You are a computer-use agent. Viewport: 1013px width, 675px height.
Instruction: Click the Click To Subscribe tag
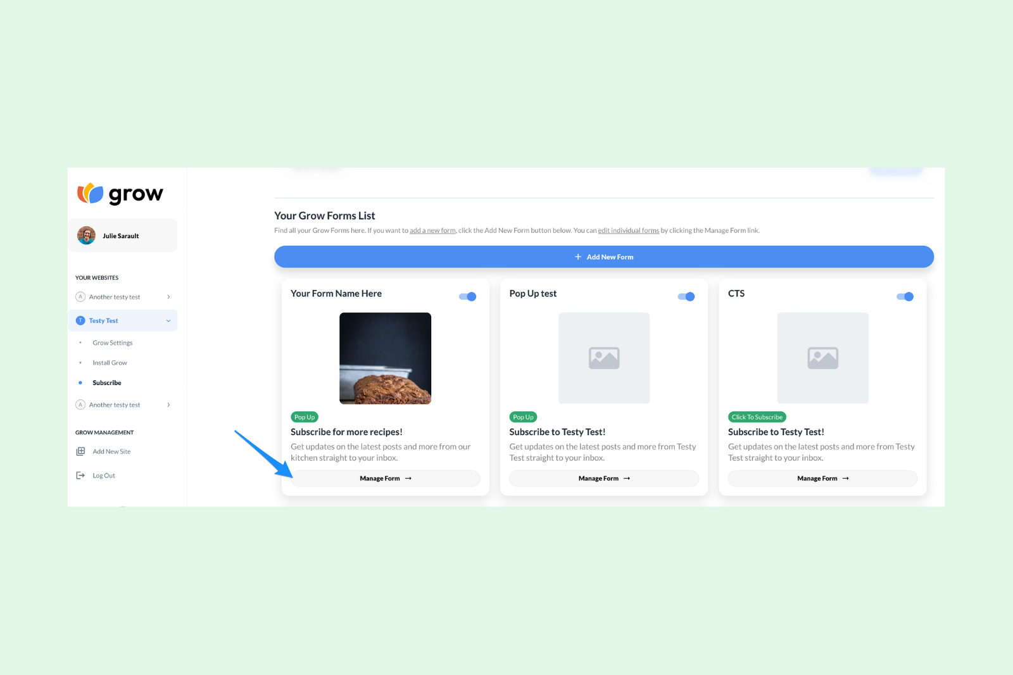[x=757, y=417]
